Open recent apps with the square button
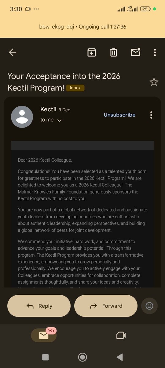 (45, 357)
